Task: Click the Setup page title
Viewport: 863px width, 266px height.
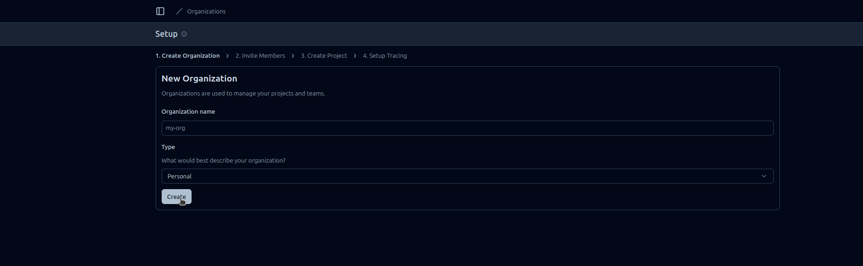Action: (166, 34)
